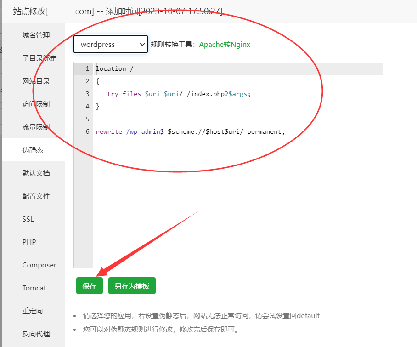Switch to the 配置文件 tab
Viewport: 417px width, 347px height.
pos(36,196)
